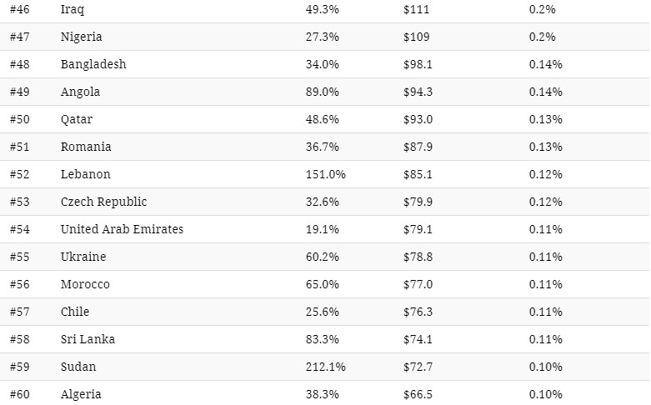Select the #50 rank number
This screenshot has width=651, height=405.
click(21, 119)
